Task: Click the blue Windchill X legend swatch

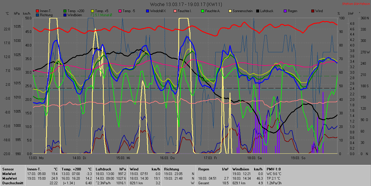Action: pos(147,11)
